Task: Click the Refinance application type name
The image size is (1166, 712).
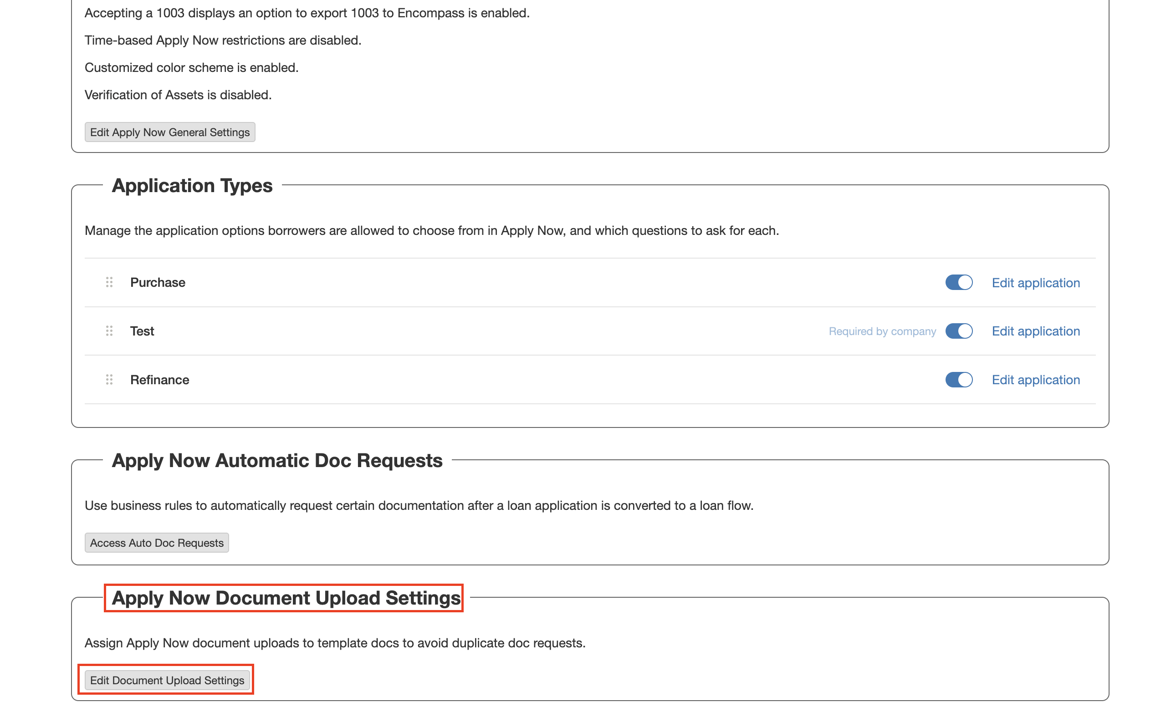Action: (159, 380)
